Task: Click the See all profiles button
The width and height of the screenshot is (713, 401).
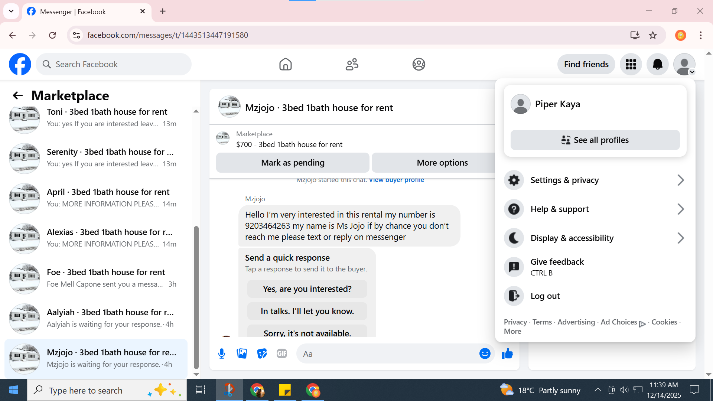Action: click(595, 140)
